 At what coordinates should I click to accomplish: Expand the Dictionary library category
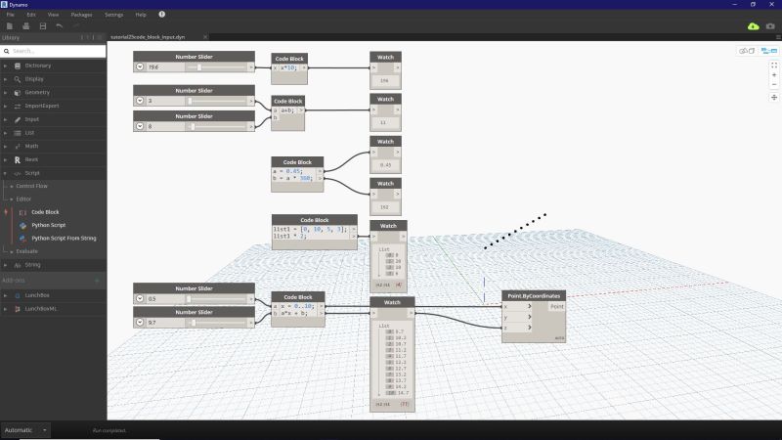[x=6, y=66]
